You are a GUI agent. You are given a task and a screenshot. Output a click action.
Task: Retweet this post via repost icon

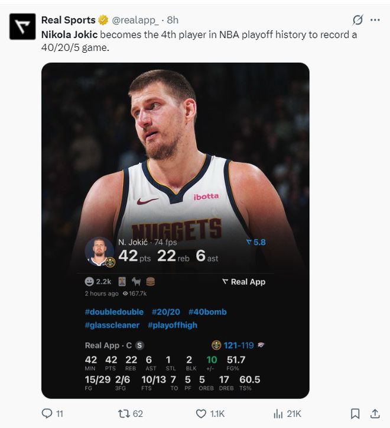click(123, 414)
